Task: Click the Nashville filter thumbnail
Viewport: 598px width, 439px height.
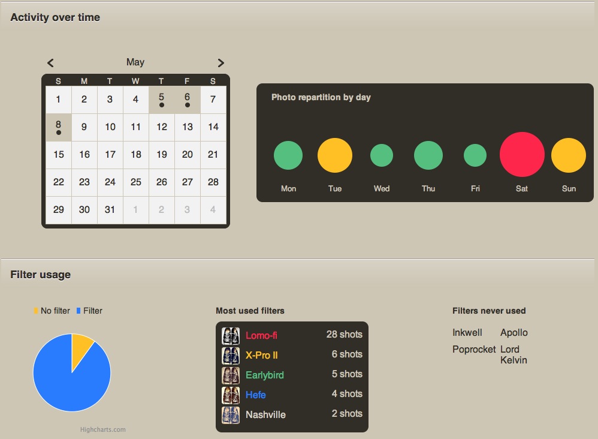Action: (x=231, y=414)
